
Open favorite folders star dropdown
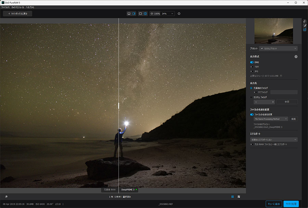click(x=264, y=102)
